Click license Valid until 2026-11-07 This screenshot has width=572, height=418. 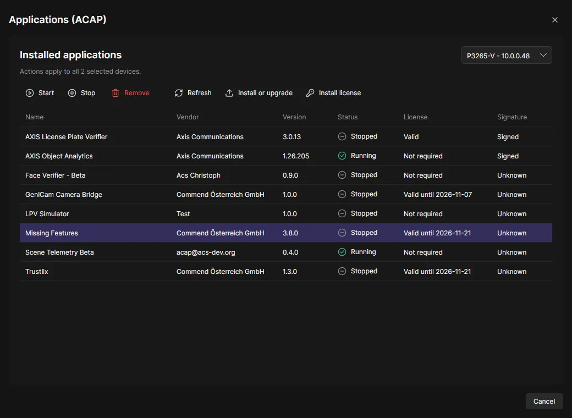(438, 195)
